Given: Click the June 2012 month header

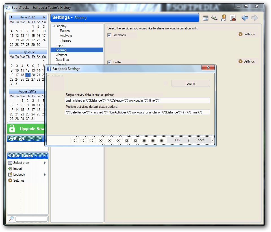Looking at the screenshot, I should point(27,17).
